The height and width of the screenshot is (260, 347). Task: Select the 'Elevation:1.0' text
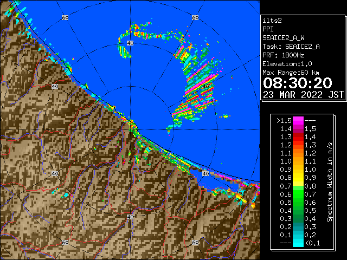(287, 64)
